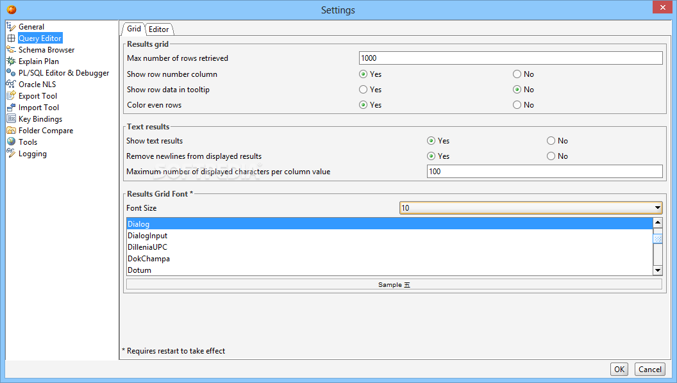677x383 pixels.
Task: Choose Yes for Show text results
Action: [431, 141]
